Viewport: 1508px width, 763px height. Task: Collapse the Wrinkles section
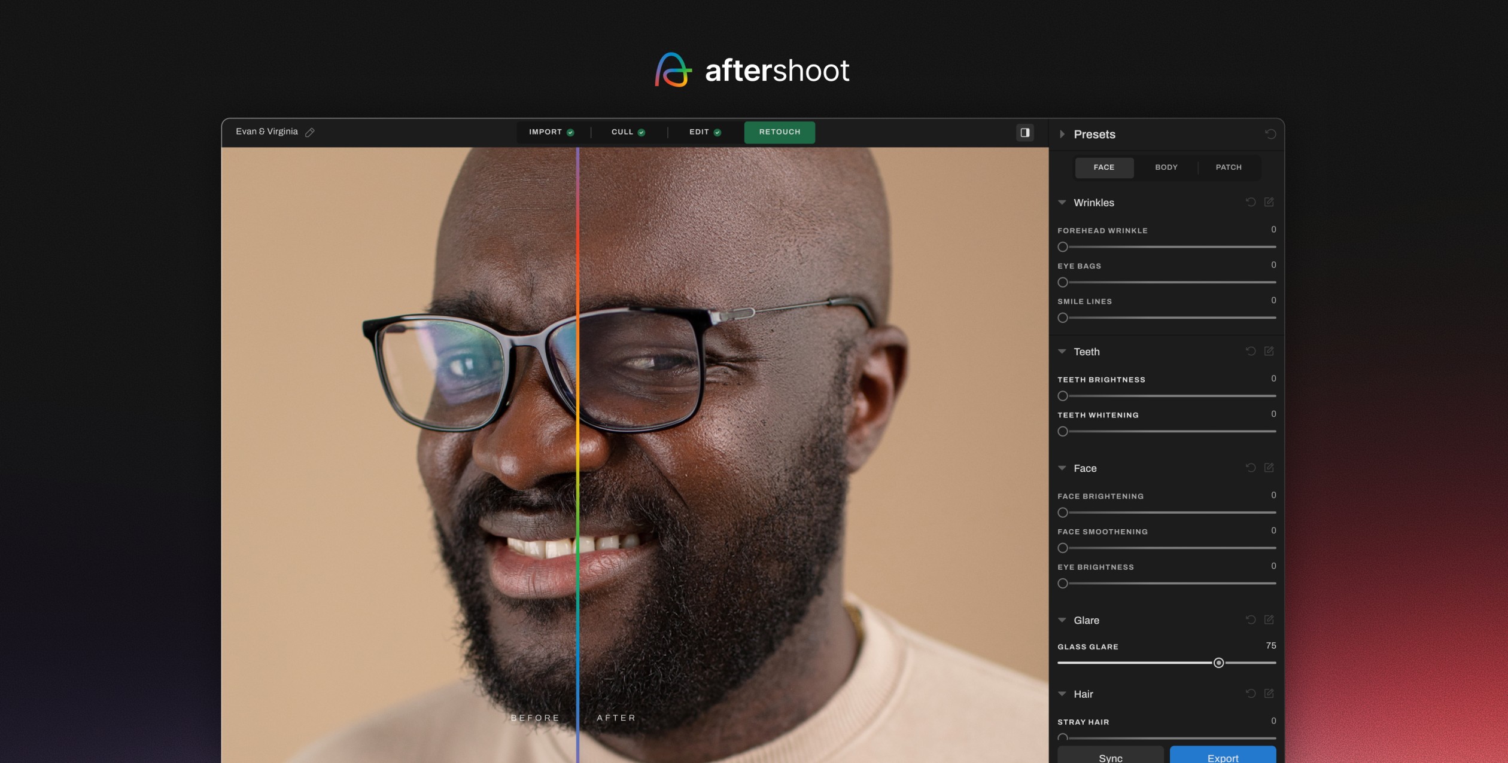coord(1062,203)
